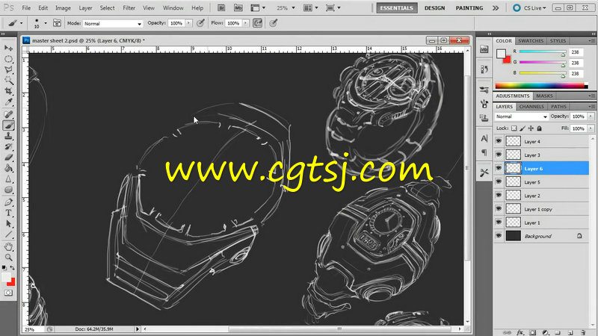
Task: Click the G value input field
Action: 576,63
